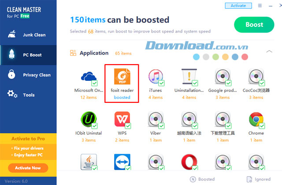Uncheck the Google prod... checkbox
This screenshot has width=282, height=185.
pyautogui.click(x=228, y=83)
